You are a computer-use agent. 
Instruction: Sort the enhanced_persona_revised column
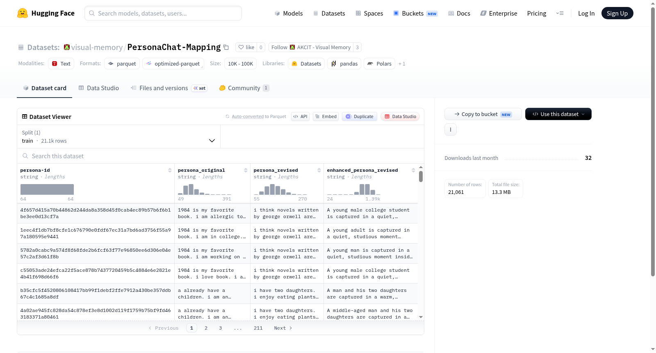coord(413,170)
